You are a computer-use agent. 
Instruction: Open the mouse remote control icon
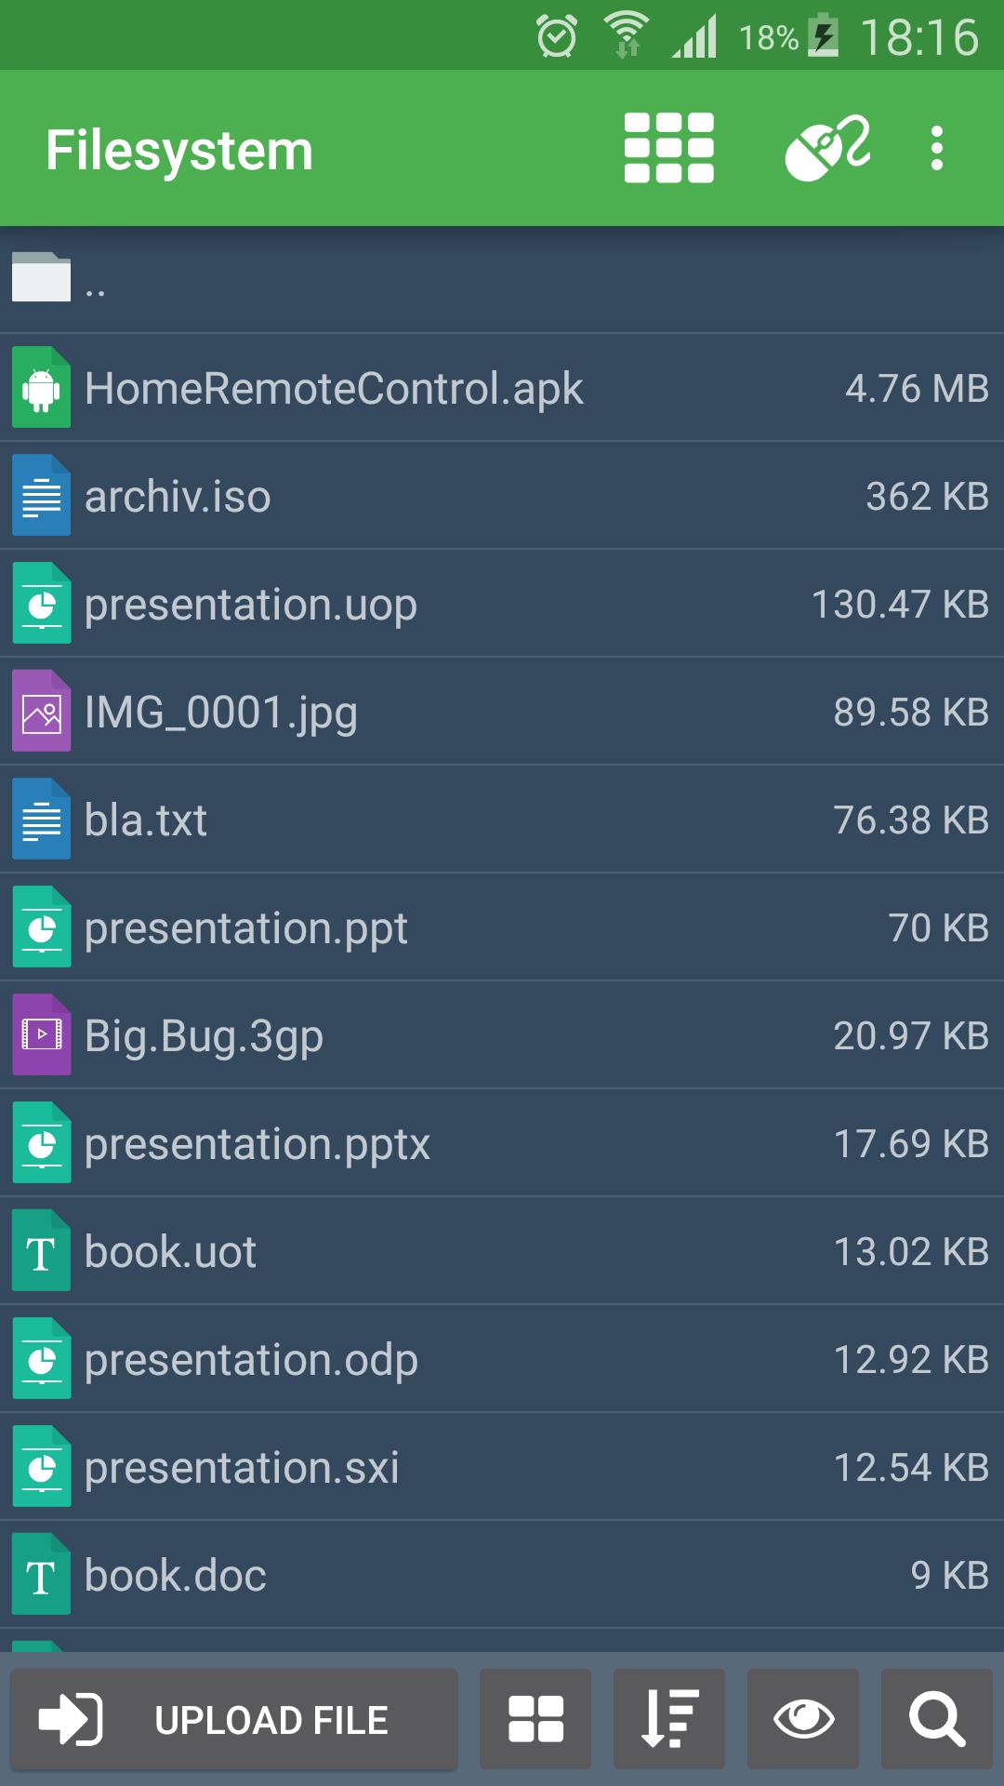827,148
